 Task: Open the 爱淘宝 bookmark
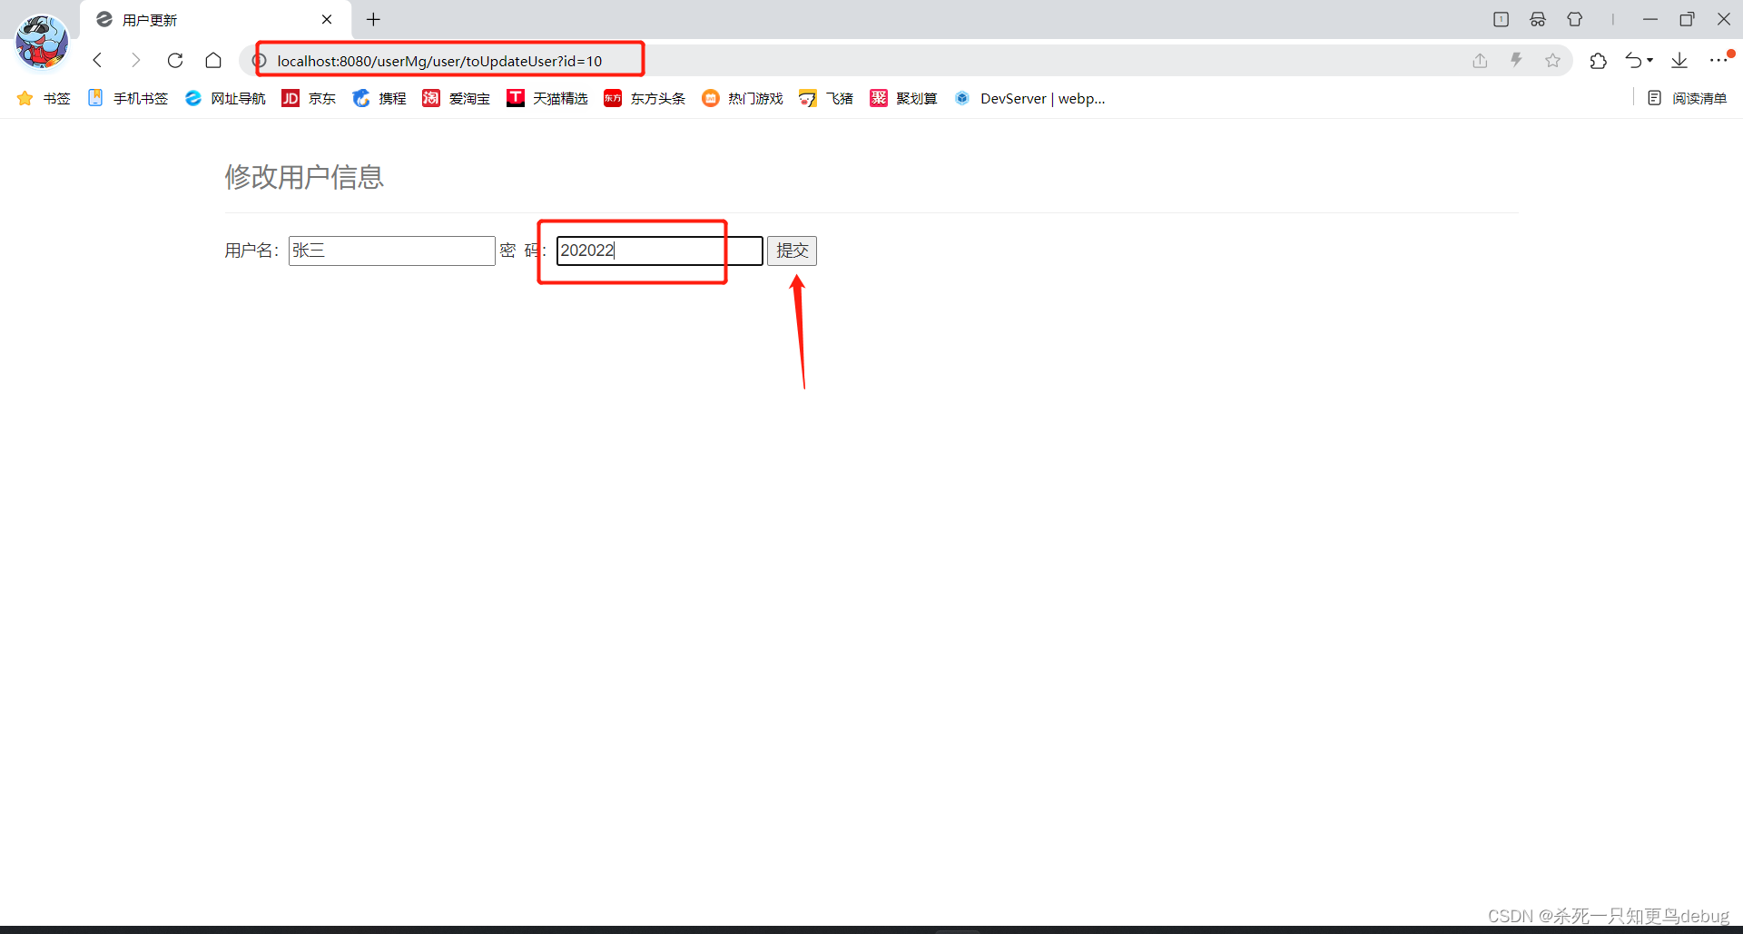tap(456, 98)
